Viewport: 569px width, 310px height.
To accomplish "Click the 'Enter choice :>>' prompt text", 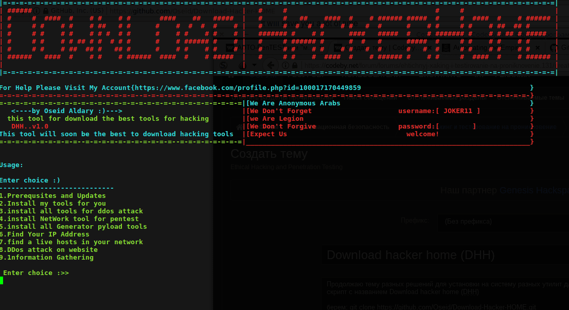I will 36,272.
